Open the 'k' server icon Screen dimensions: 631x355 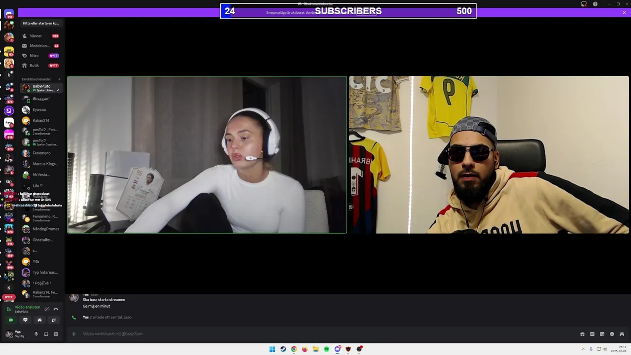click(x=9, y=75)
